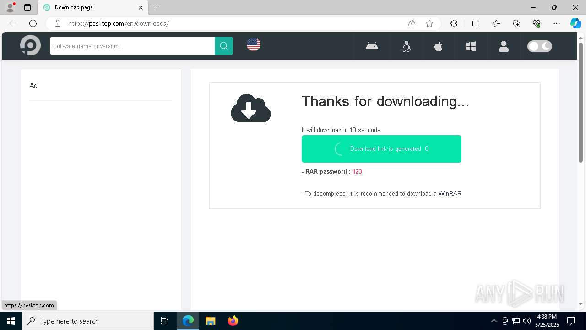Open the tab actions menu icon

[27, 7]
